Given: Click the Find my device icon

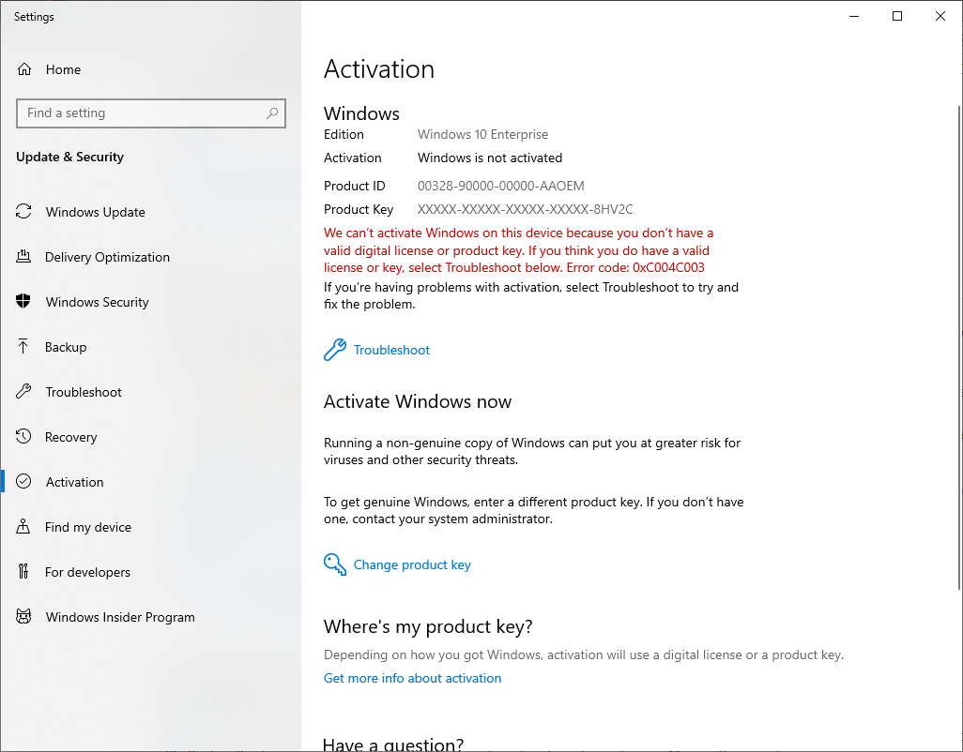Looking at the screenshot, I should pos(23,526).
